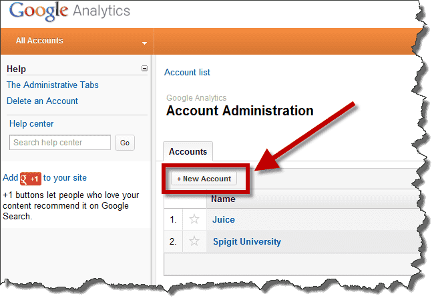Open the Juice account link
Screen dimensions: 442x308
tap(224, 219)
